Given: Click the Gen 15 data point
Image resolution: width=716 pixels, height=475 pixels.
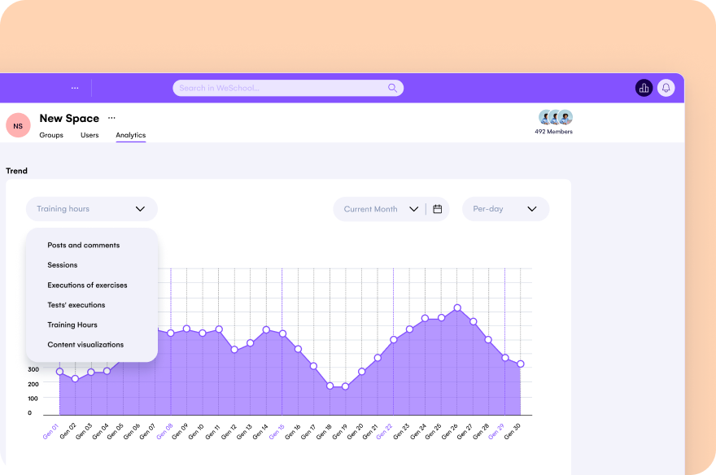Looking at the screenshot, I should pos(282,334).
